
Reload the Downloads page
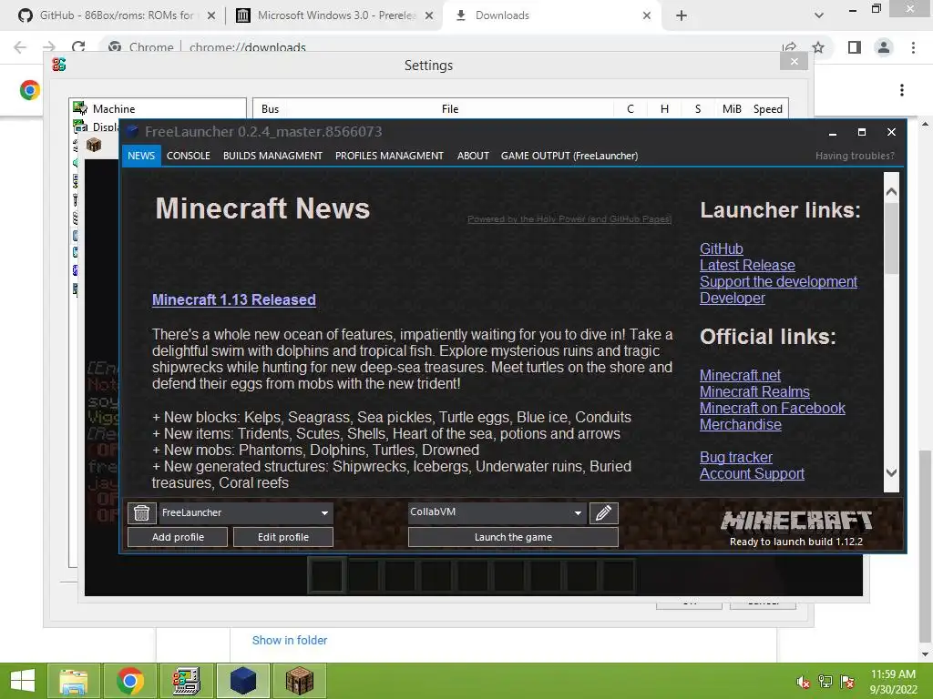78,47
